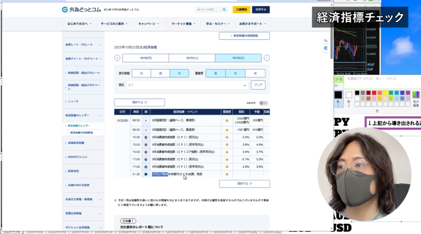Go to next date with right arrow
Screen dimensions: 421x234
[267, 58]
